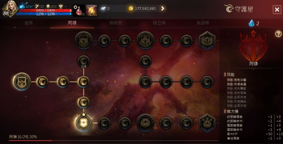Select the large golden shield node at left

22,82
